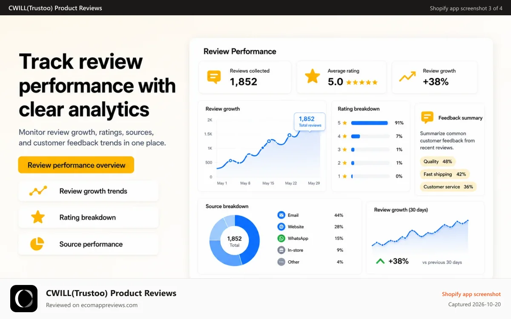511x319 pixels.
Task: Click the 44% Email percentage
Action: 339,215
